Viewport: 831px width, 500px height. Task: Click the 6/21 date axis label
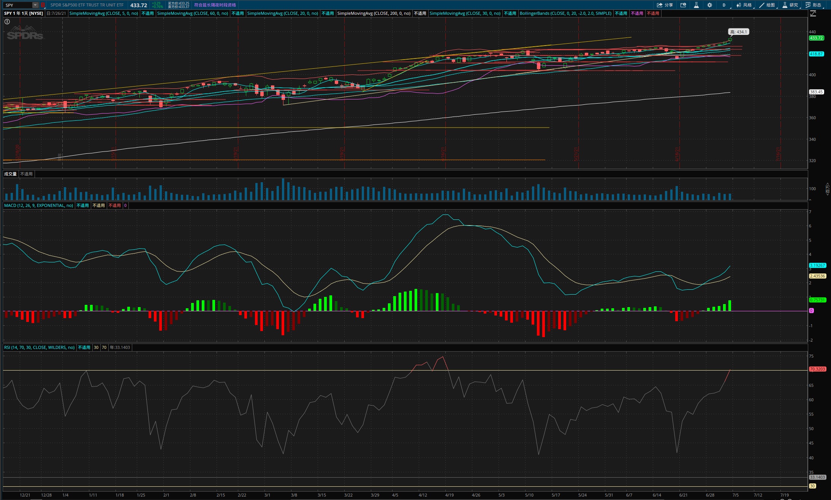click(x=684, y=495)
